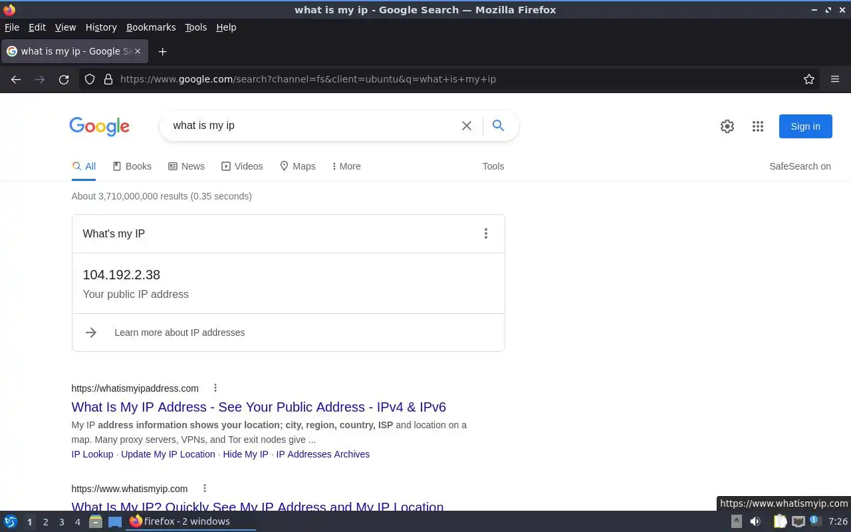Show desktop from taskbar icon
This screenshot has height=532, width=851.
(x=115, y=521)
